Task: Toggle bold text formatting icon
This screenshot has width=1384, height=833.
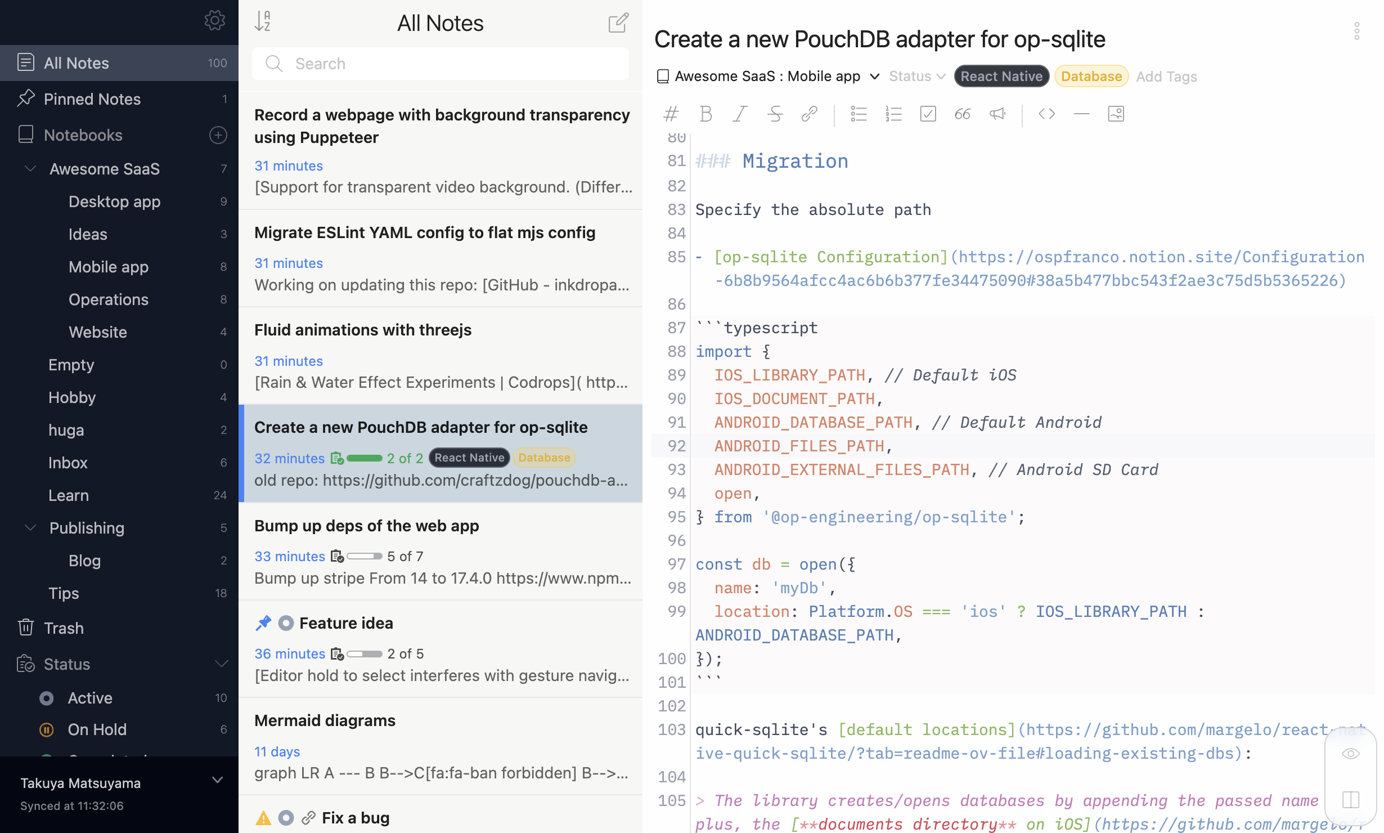Action: pos(705,114)
